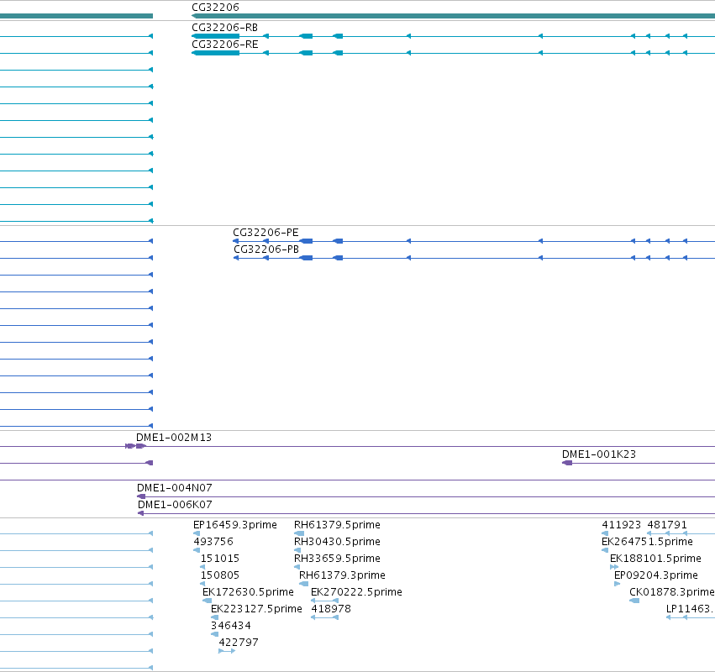Choose the RH61379.5prime EST label

337,525
